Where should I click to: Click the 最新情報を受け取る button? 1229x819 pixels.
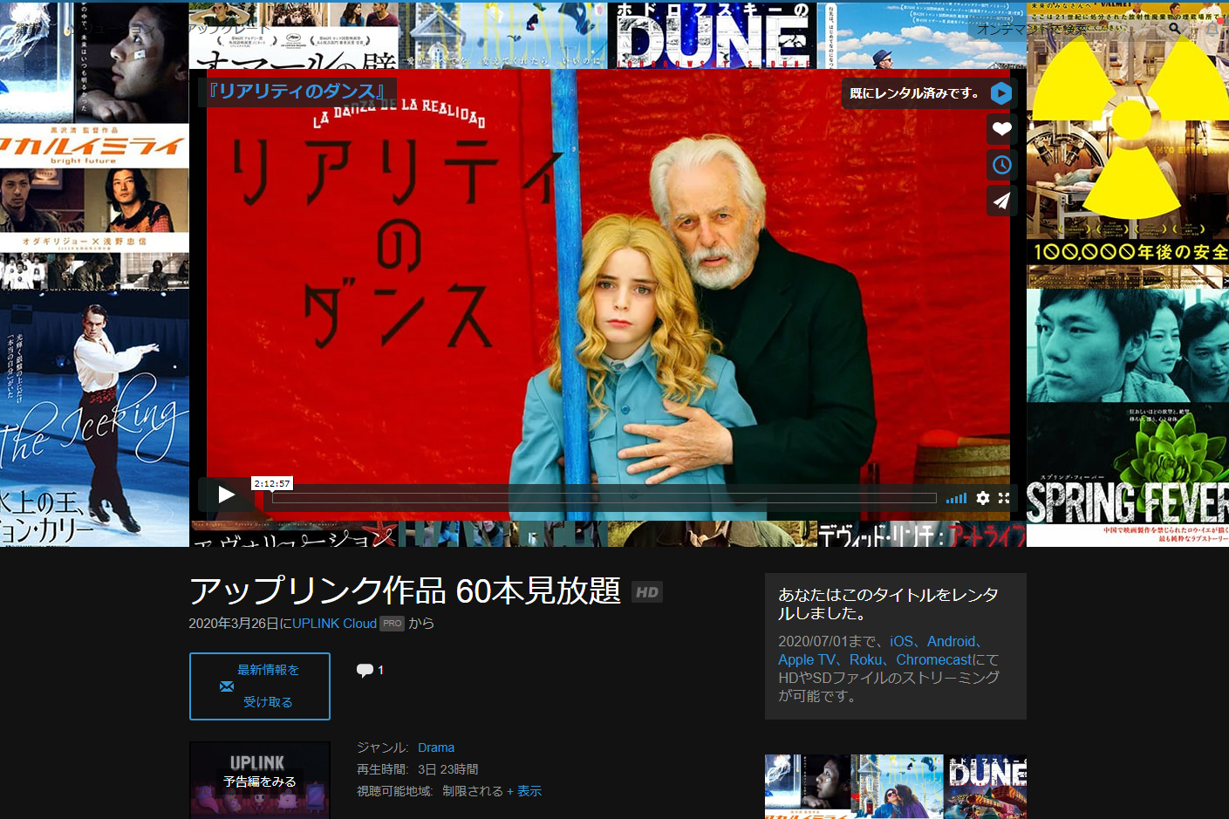(x=260, y=686)
